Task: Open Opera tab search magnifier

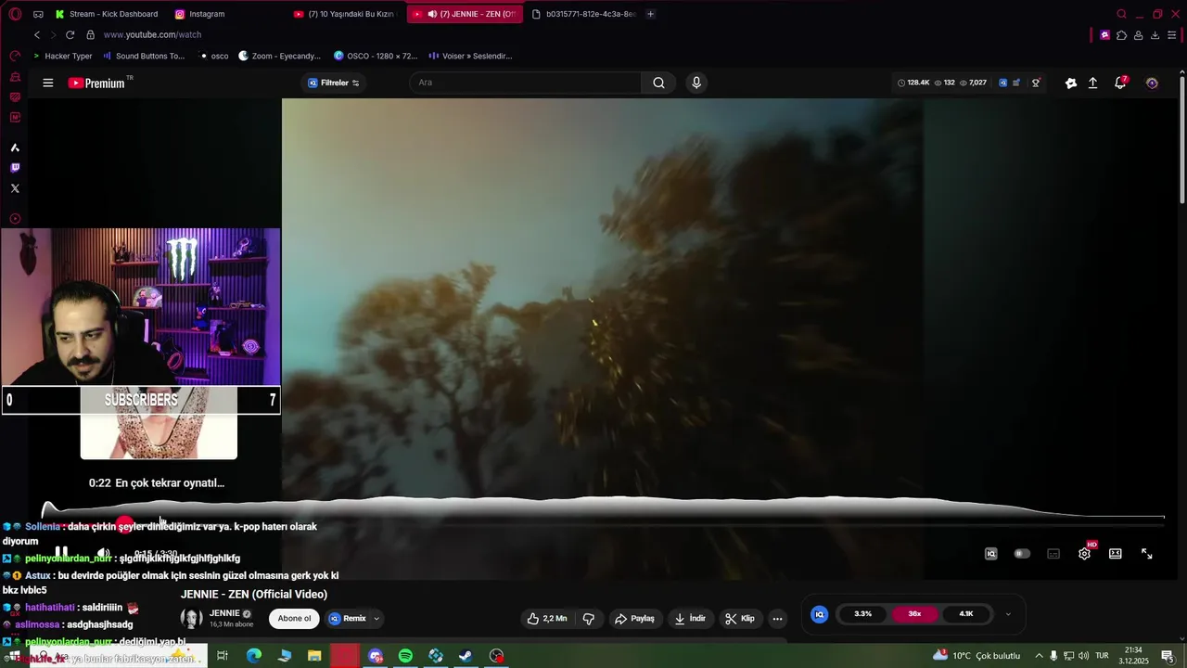Action: point(1121,14)
